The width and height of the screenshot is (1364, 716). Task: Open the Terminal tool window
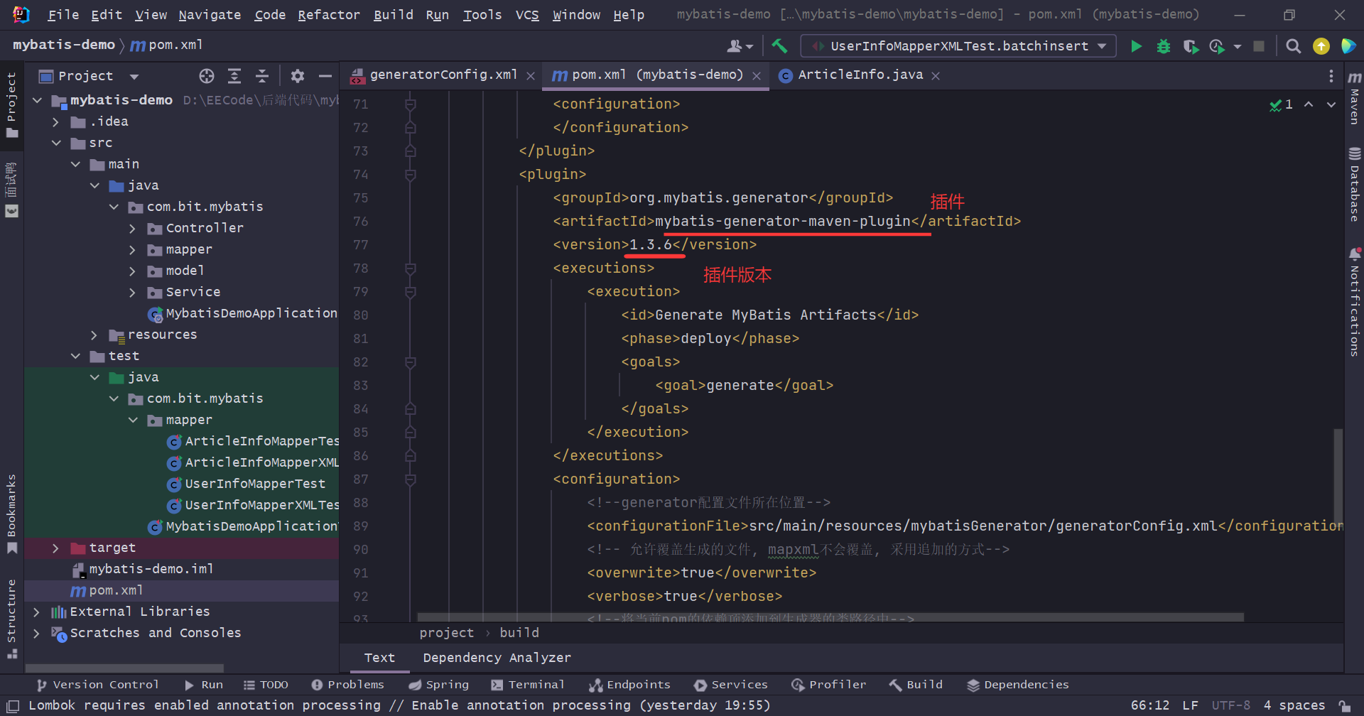point(527,685)
